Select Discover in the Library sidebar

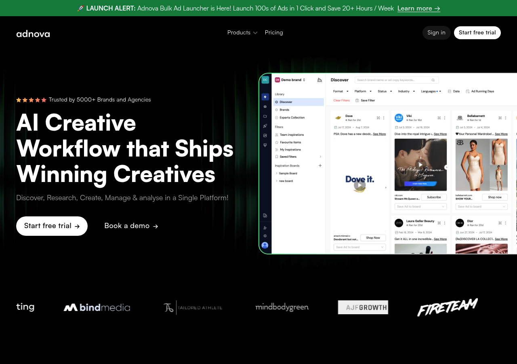(x=286, y=102)
